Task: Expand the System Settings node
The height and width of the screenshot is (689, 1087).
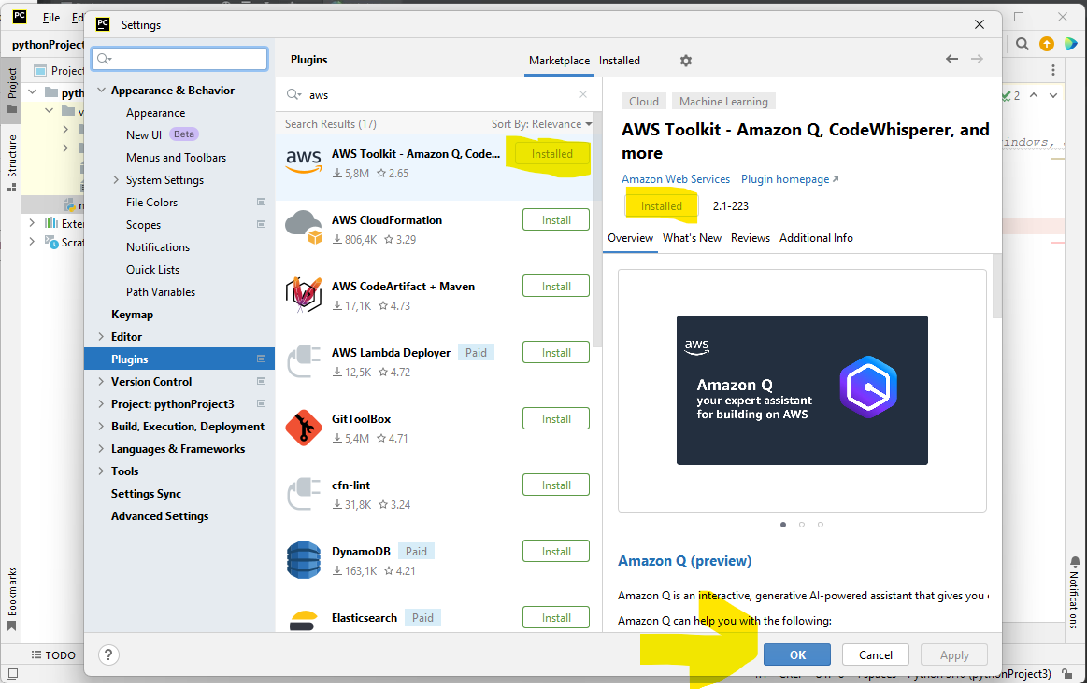Action: click(x=116, y=180)
